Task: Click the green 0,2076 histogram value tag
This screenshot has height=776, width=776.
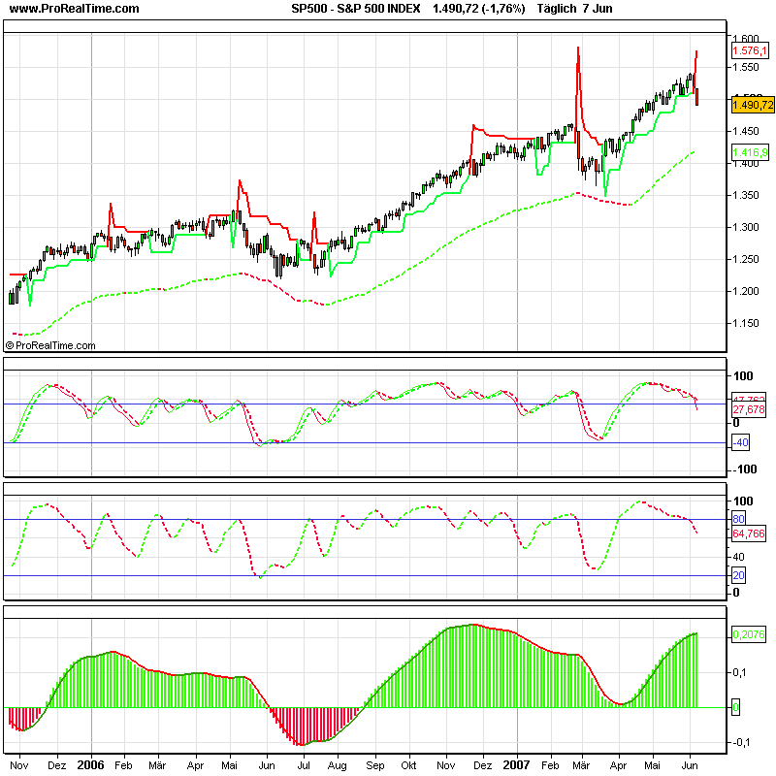Action: tap(749, 634)
